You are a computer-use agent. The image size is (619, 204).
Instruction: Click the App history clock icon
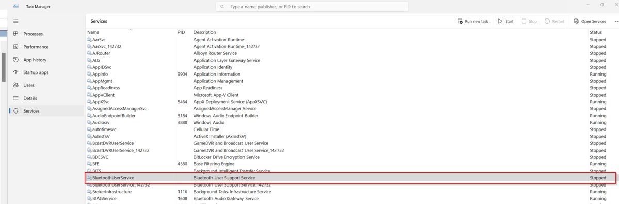coord(15,60)
